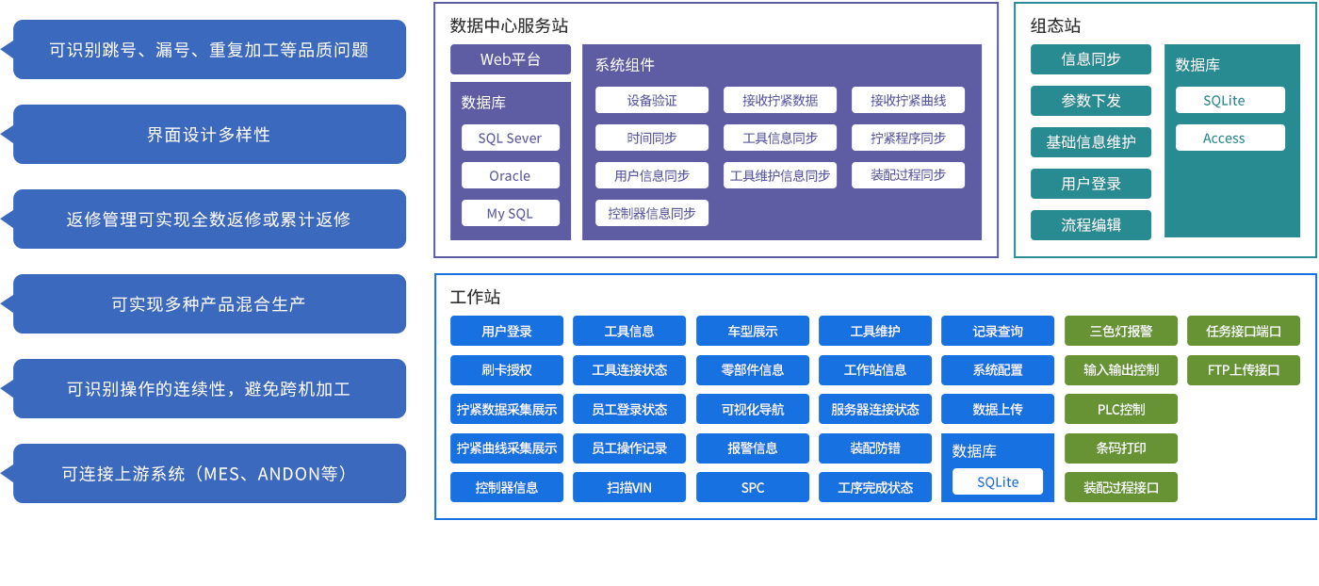Image resolution: width=1319 pixels, height=586 pixels.
Task: Click the SPC block
Action: coord(753,487)
